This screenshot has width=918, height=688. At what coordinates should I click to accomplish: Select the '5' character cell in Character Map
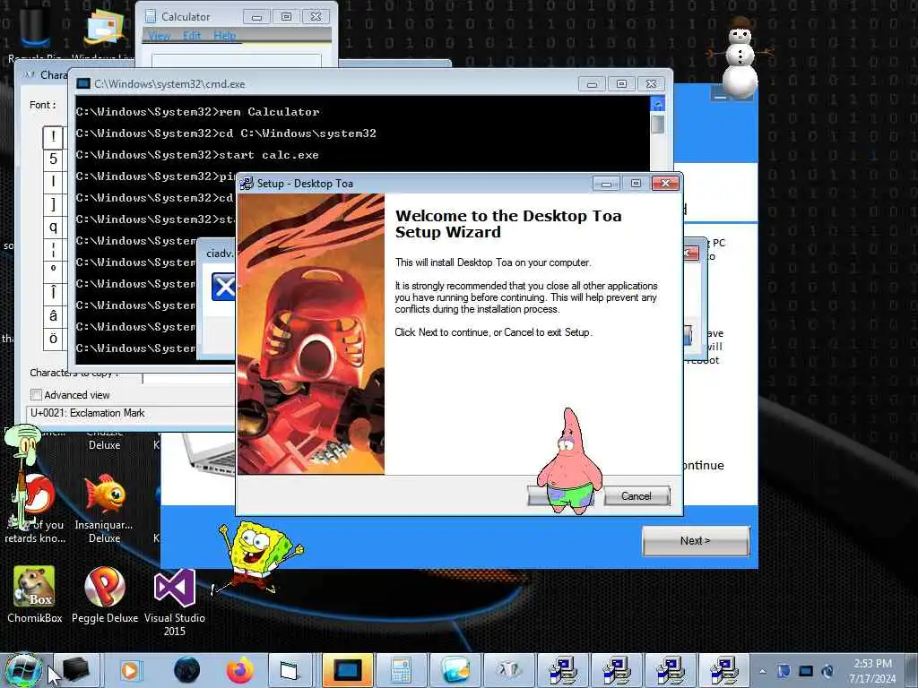point(53,159)
